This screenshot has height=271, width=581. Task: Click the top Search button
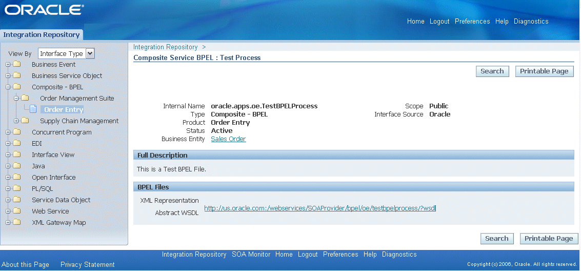tap(492, 71)
